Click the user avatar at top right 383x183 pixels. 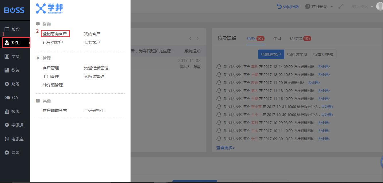pos(380,6)
